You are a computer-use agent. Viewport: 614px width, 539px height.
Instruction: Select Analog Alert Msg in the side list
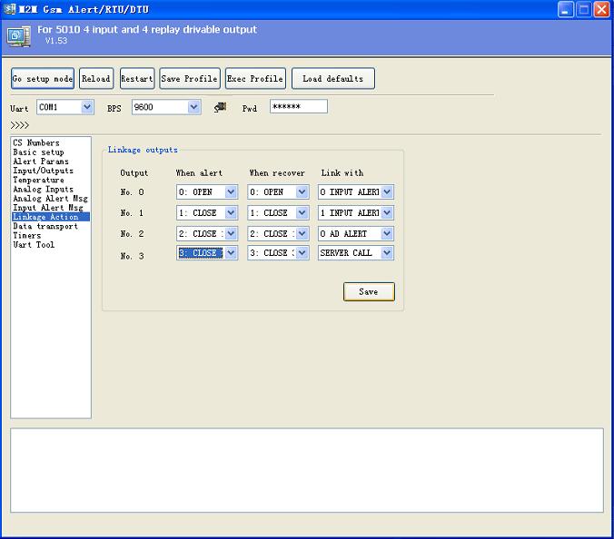click(x=50, y=199)
